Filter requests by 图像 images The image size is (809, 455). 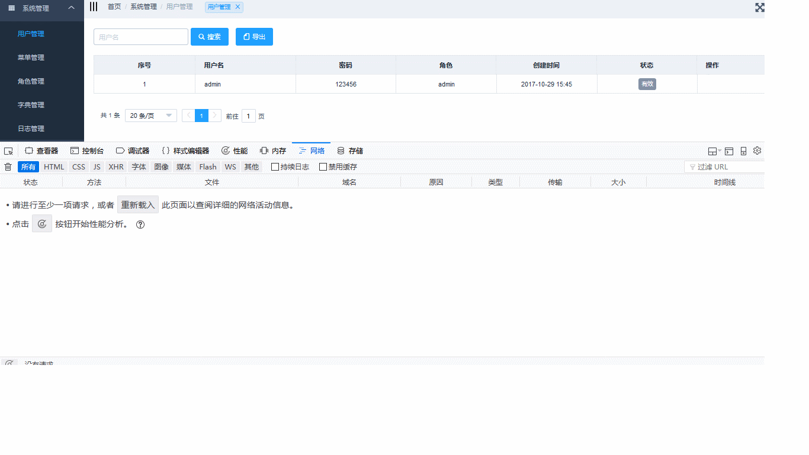[x=161, y=167]
